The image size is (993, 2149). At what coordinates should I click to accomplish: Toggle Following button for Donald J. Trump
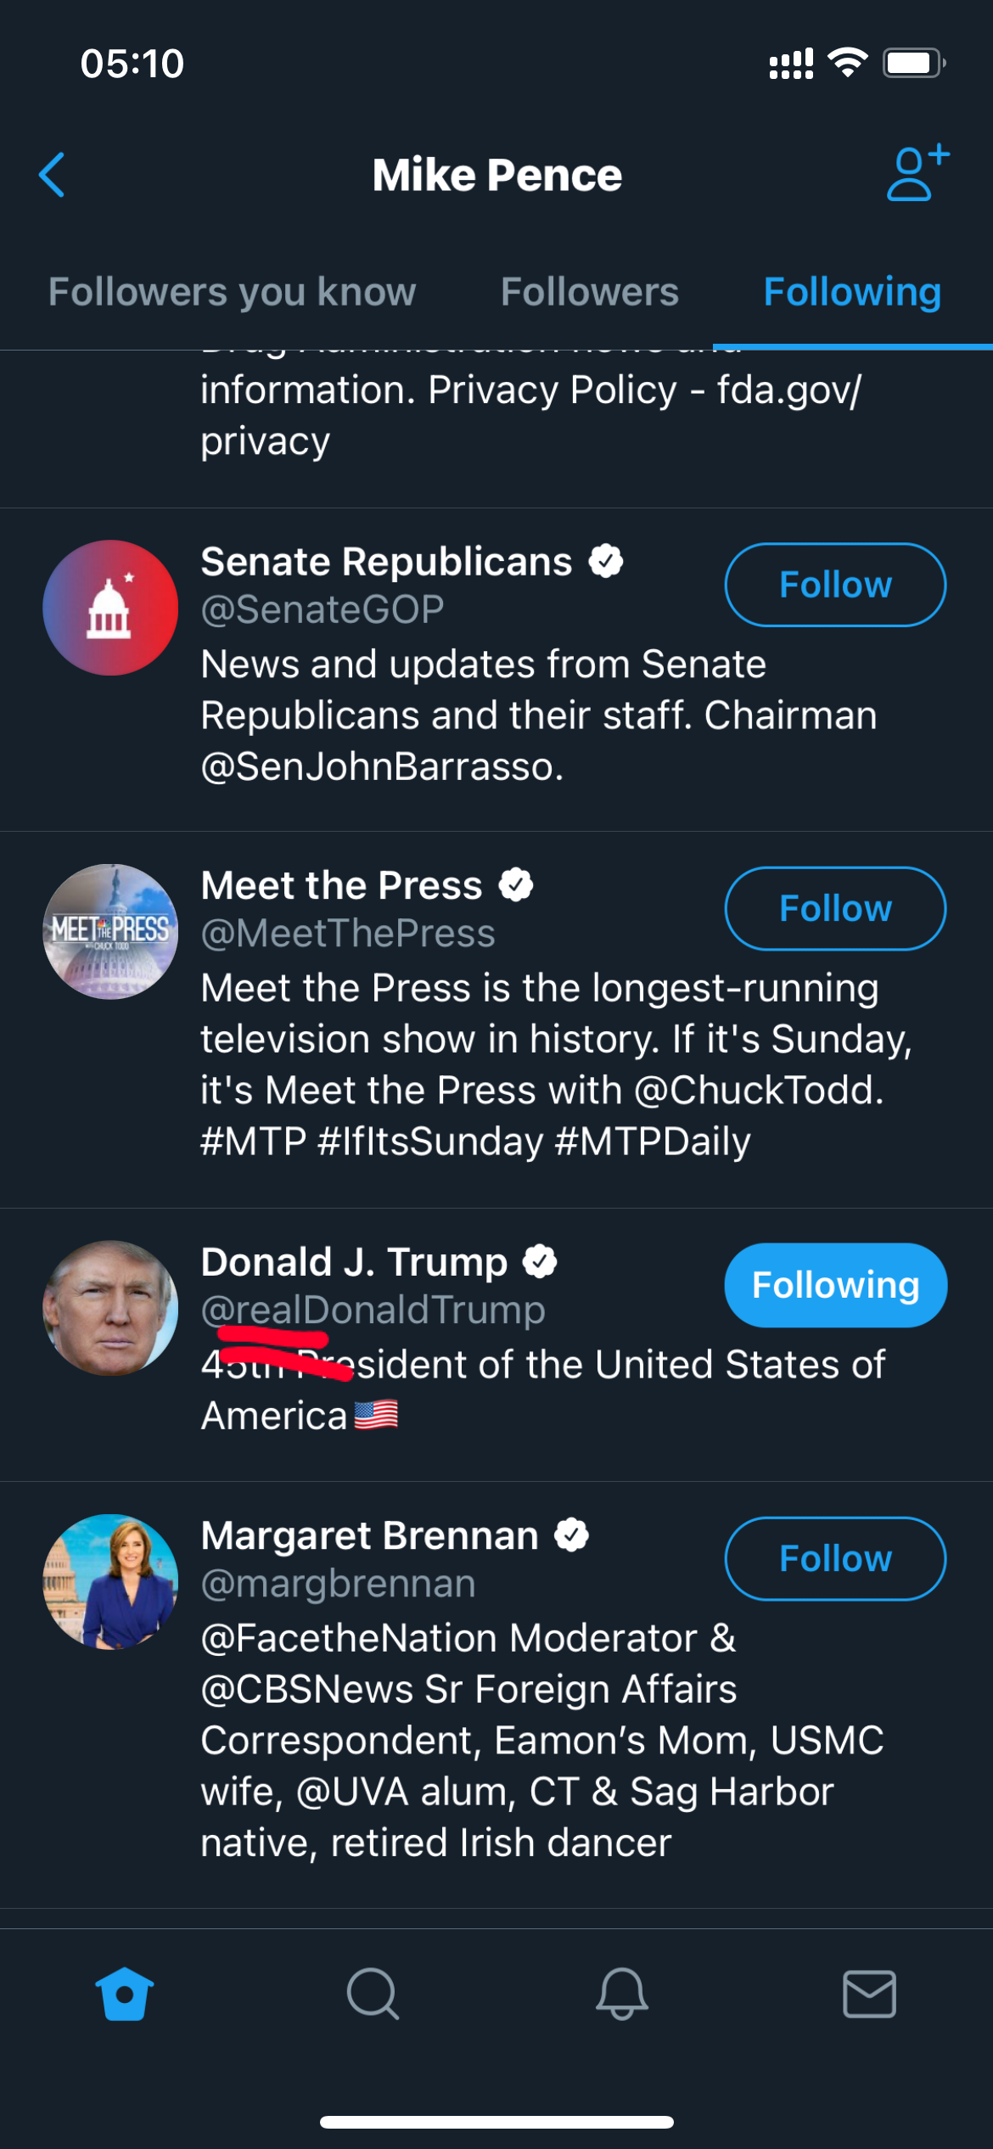[835, 1285]
